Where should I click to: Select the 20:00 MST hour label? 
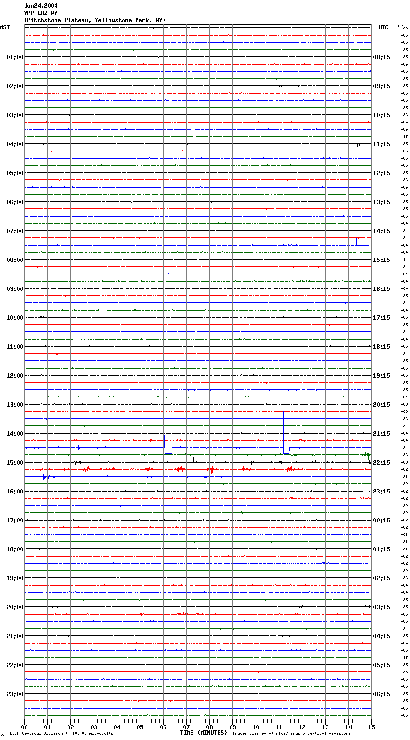[x=15, y=607]
